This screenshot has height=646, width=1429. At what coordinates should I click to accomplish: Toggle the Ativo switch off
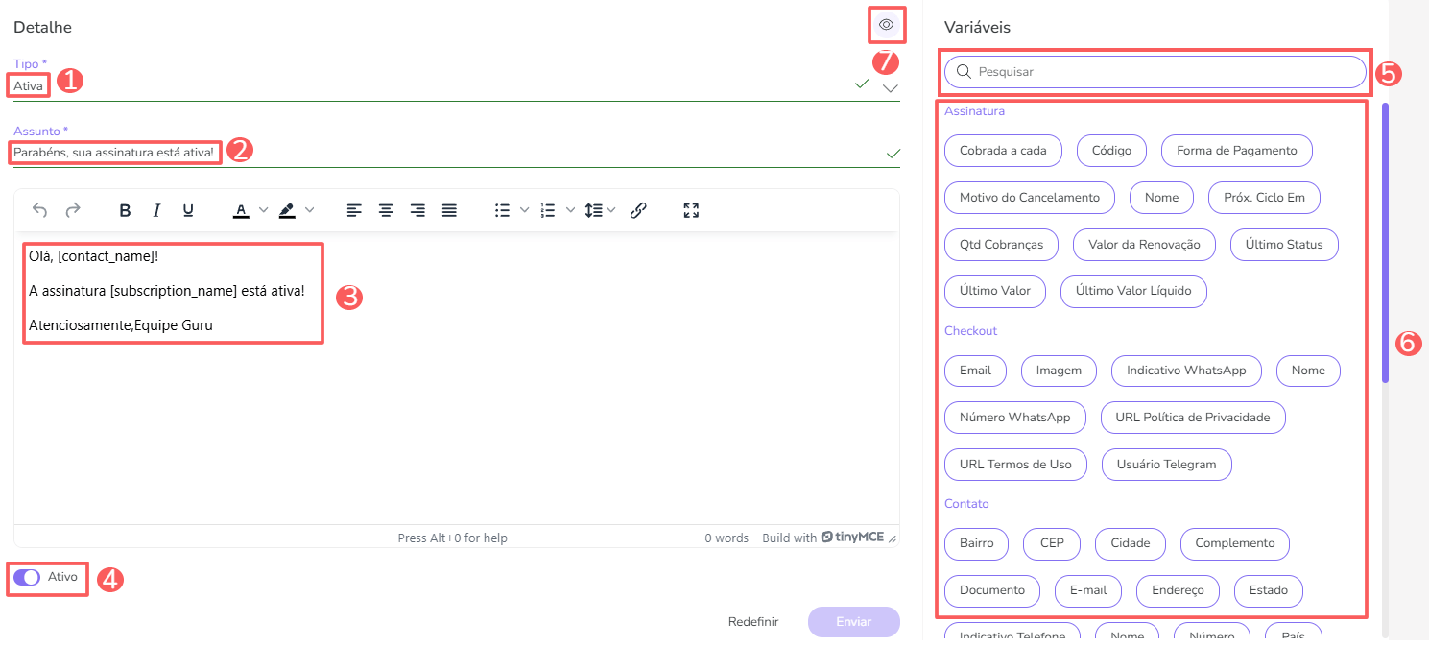coord(27,577)
